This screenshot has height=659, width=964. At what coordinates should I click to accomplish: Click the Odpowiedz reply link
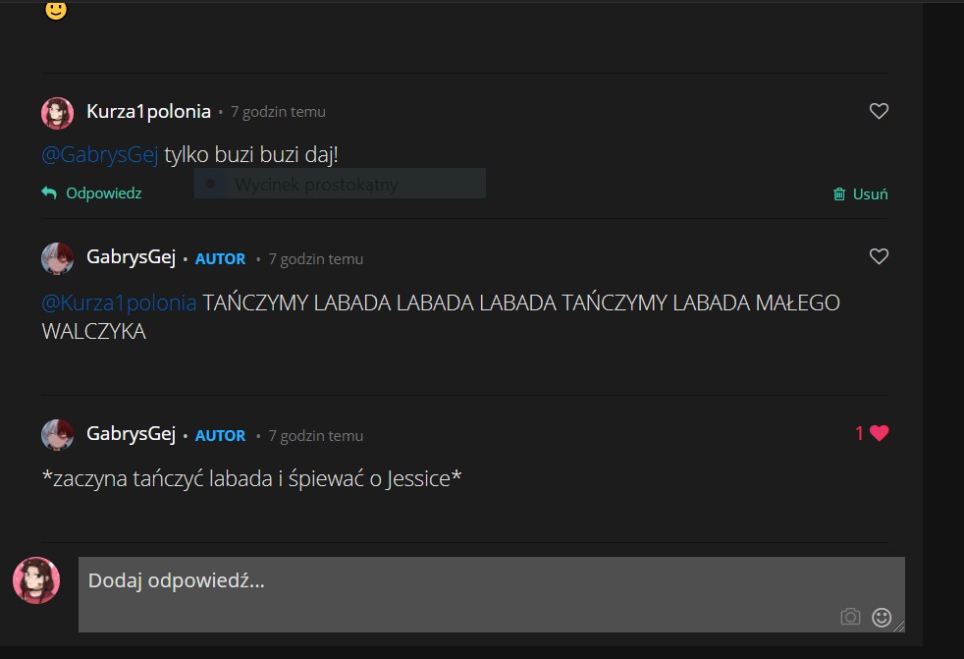[x=103, y=193]
